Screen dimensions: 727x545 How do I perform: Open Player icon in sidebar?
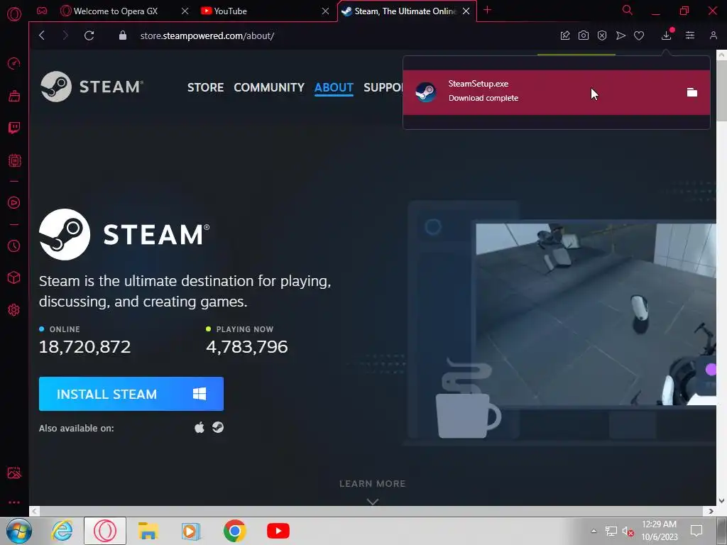tap(14, 202)
